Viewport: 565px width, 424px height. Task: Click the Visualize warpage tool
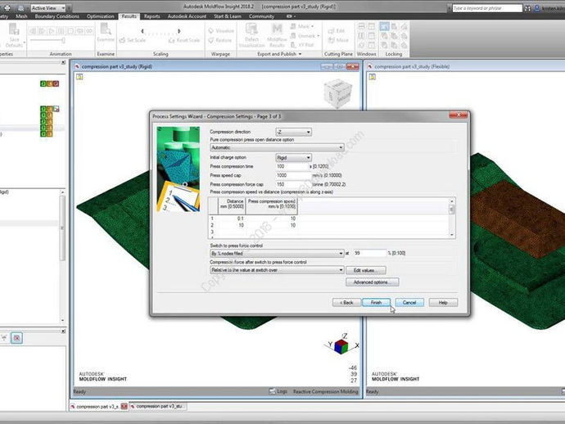[x=221, y=30]
